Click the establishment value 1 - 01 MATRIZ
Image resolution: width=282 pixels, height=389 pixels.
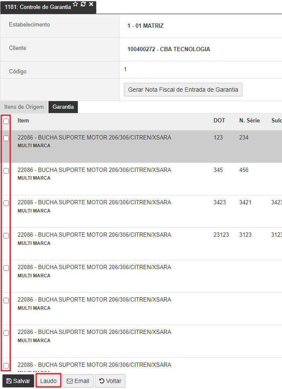click(145, 26)
